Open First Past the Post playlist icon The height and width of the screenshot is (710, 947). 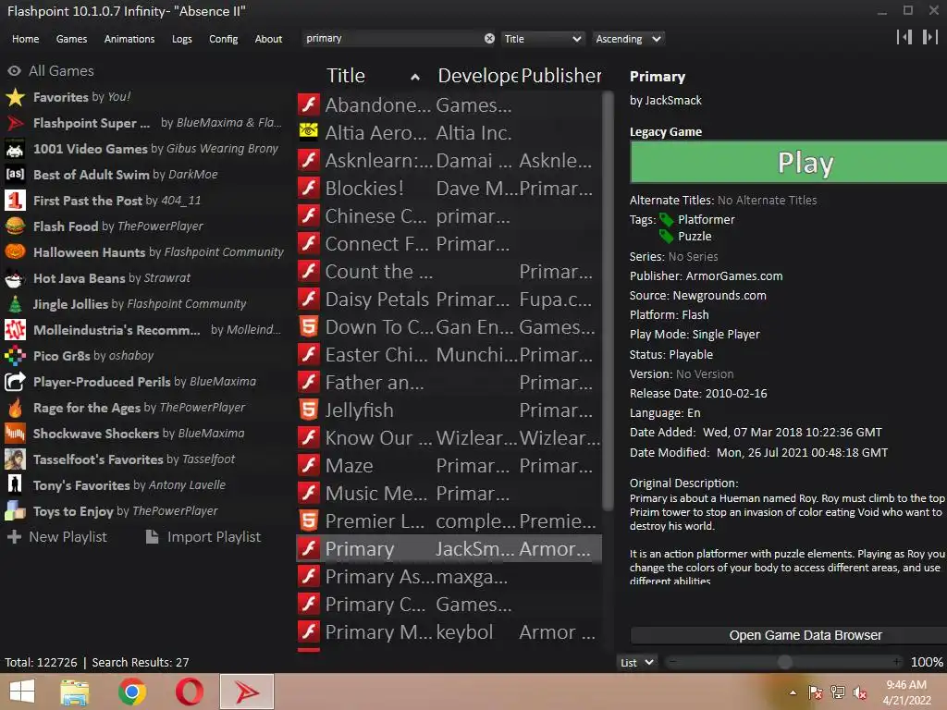tap(15, 201)
